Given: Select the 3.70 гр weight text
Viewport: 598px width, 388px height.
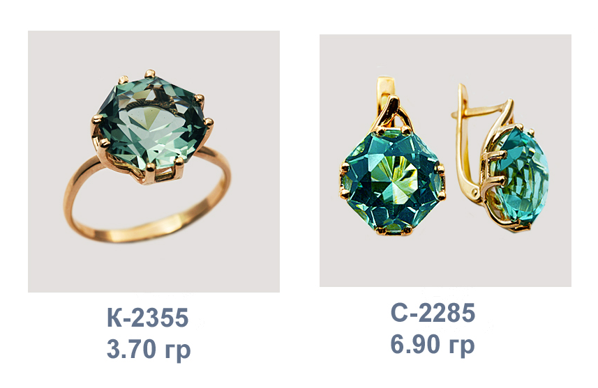Looking at the screenshot, I should click(149, 350).
